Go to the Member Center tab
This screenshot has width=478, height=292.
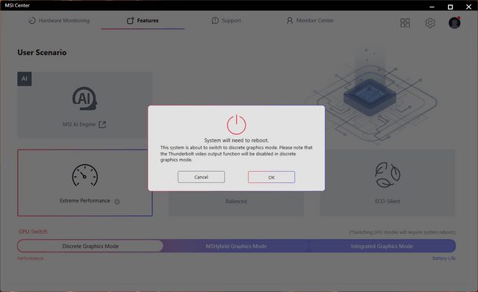tap(310, 20)
